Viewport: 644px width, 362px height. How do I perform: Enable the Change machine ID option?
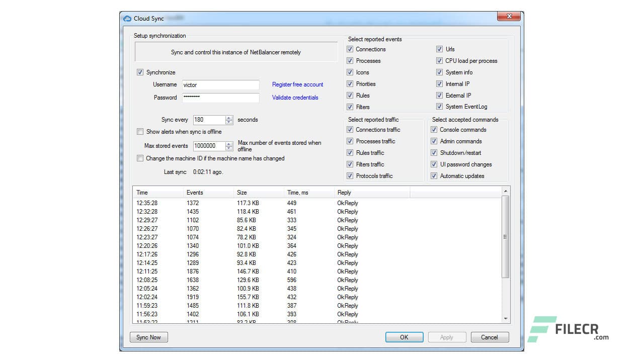coord(140,158)
